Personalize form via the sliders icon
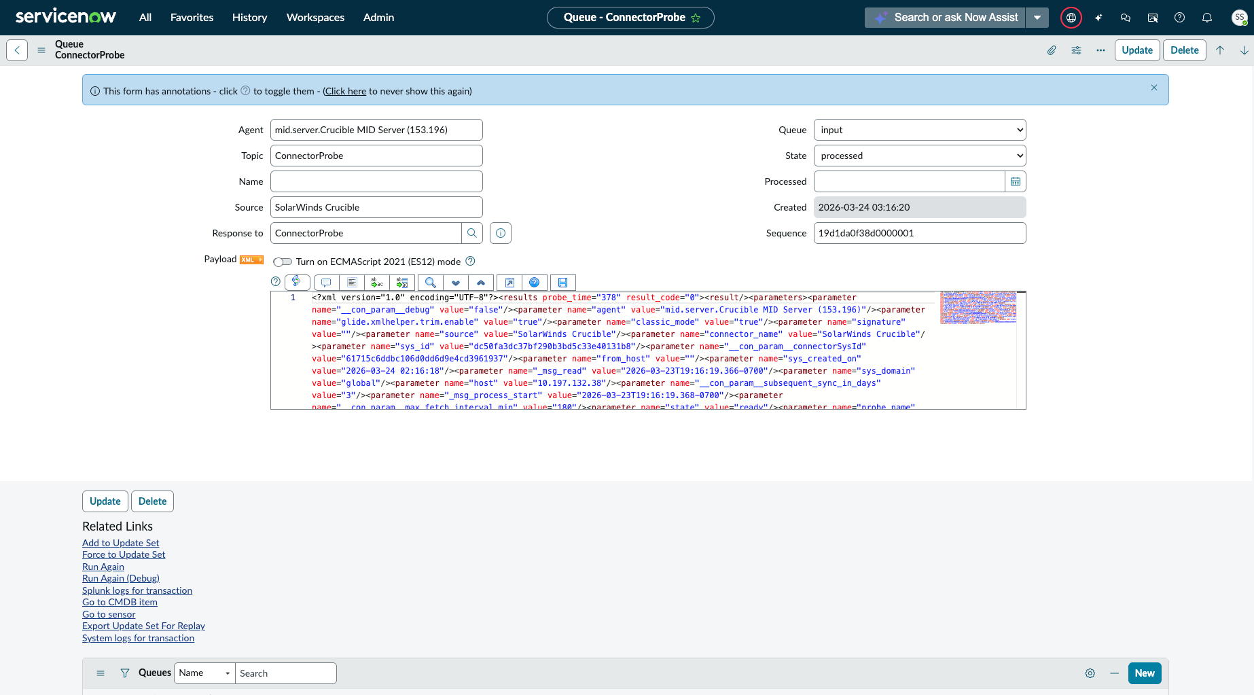This screenshot has width=1254, height=695. click(1076, 50)
